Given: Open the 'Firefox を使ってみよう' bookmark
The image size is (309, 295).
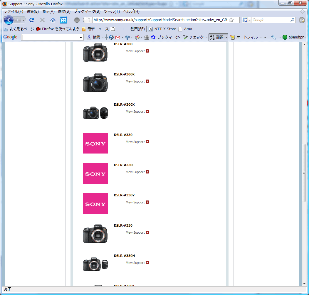Looking at the screenshot, I should [x=58, y=29].
